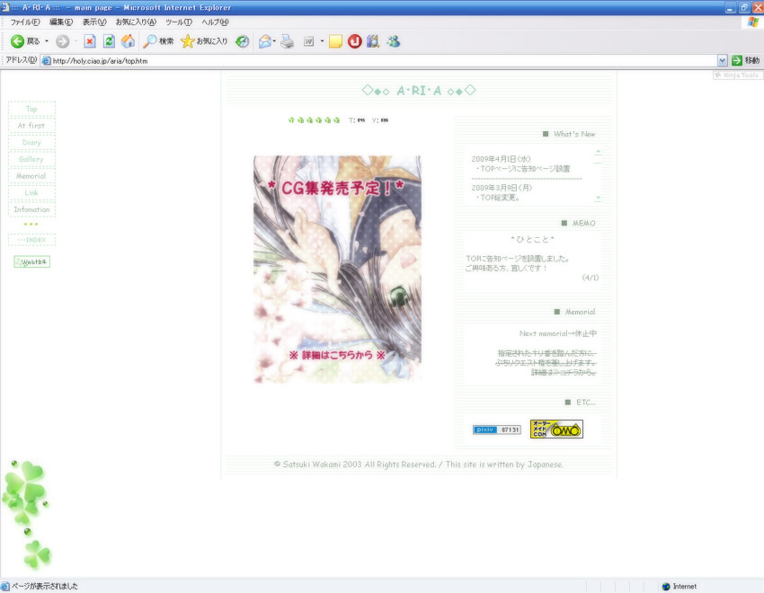This screenshot has height=593, width=764.
Task: Refresh the page using toolbar icon
Action: click(x=109, y=41)
